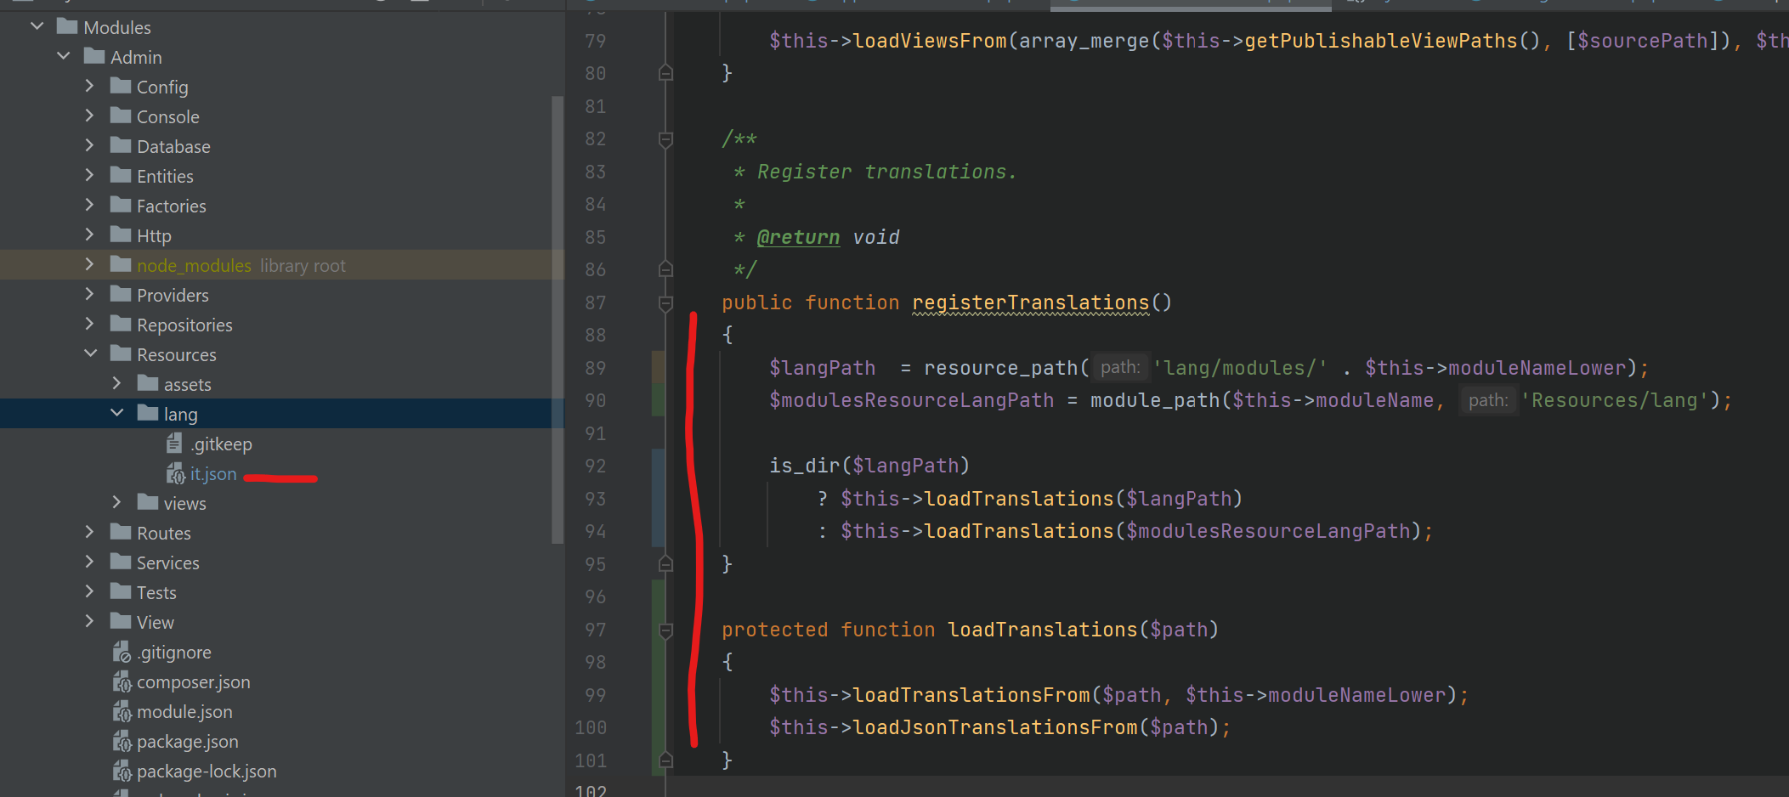Expand the Http folder
The height and width of the screenshot is (797, 1789).
89,235
